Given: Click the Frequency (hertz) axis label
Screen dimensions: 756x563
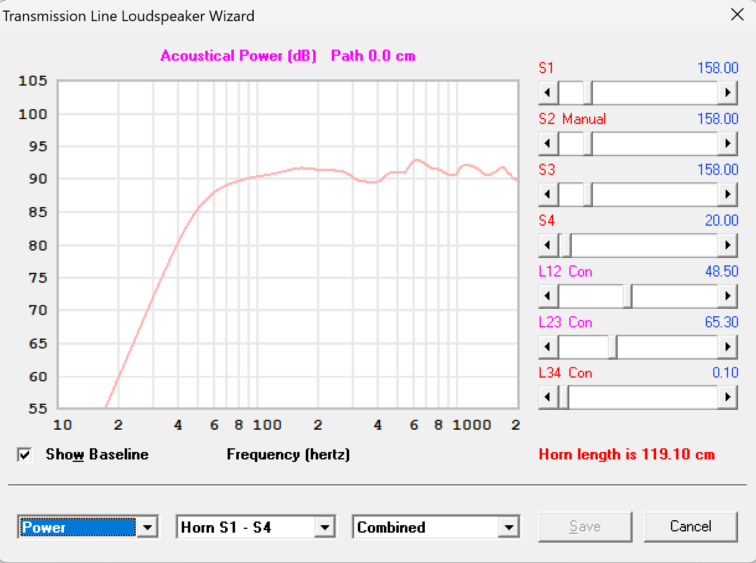Looking at the screenshot, I should coord(288,454).
